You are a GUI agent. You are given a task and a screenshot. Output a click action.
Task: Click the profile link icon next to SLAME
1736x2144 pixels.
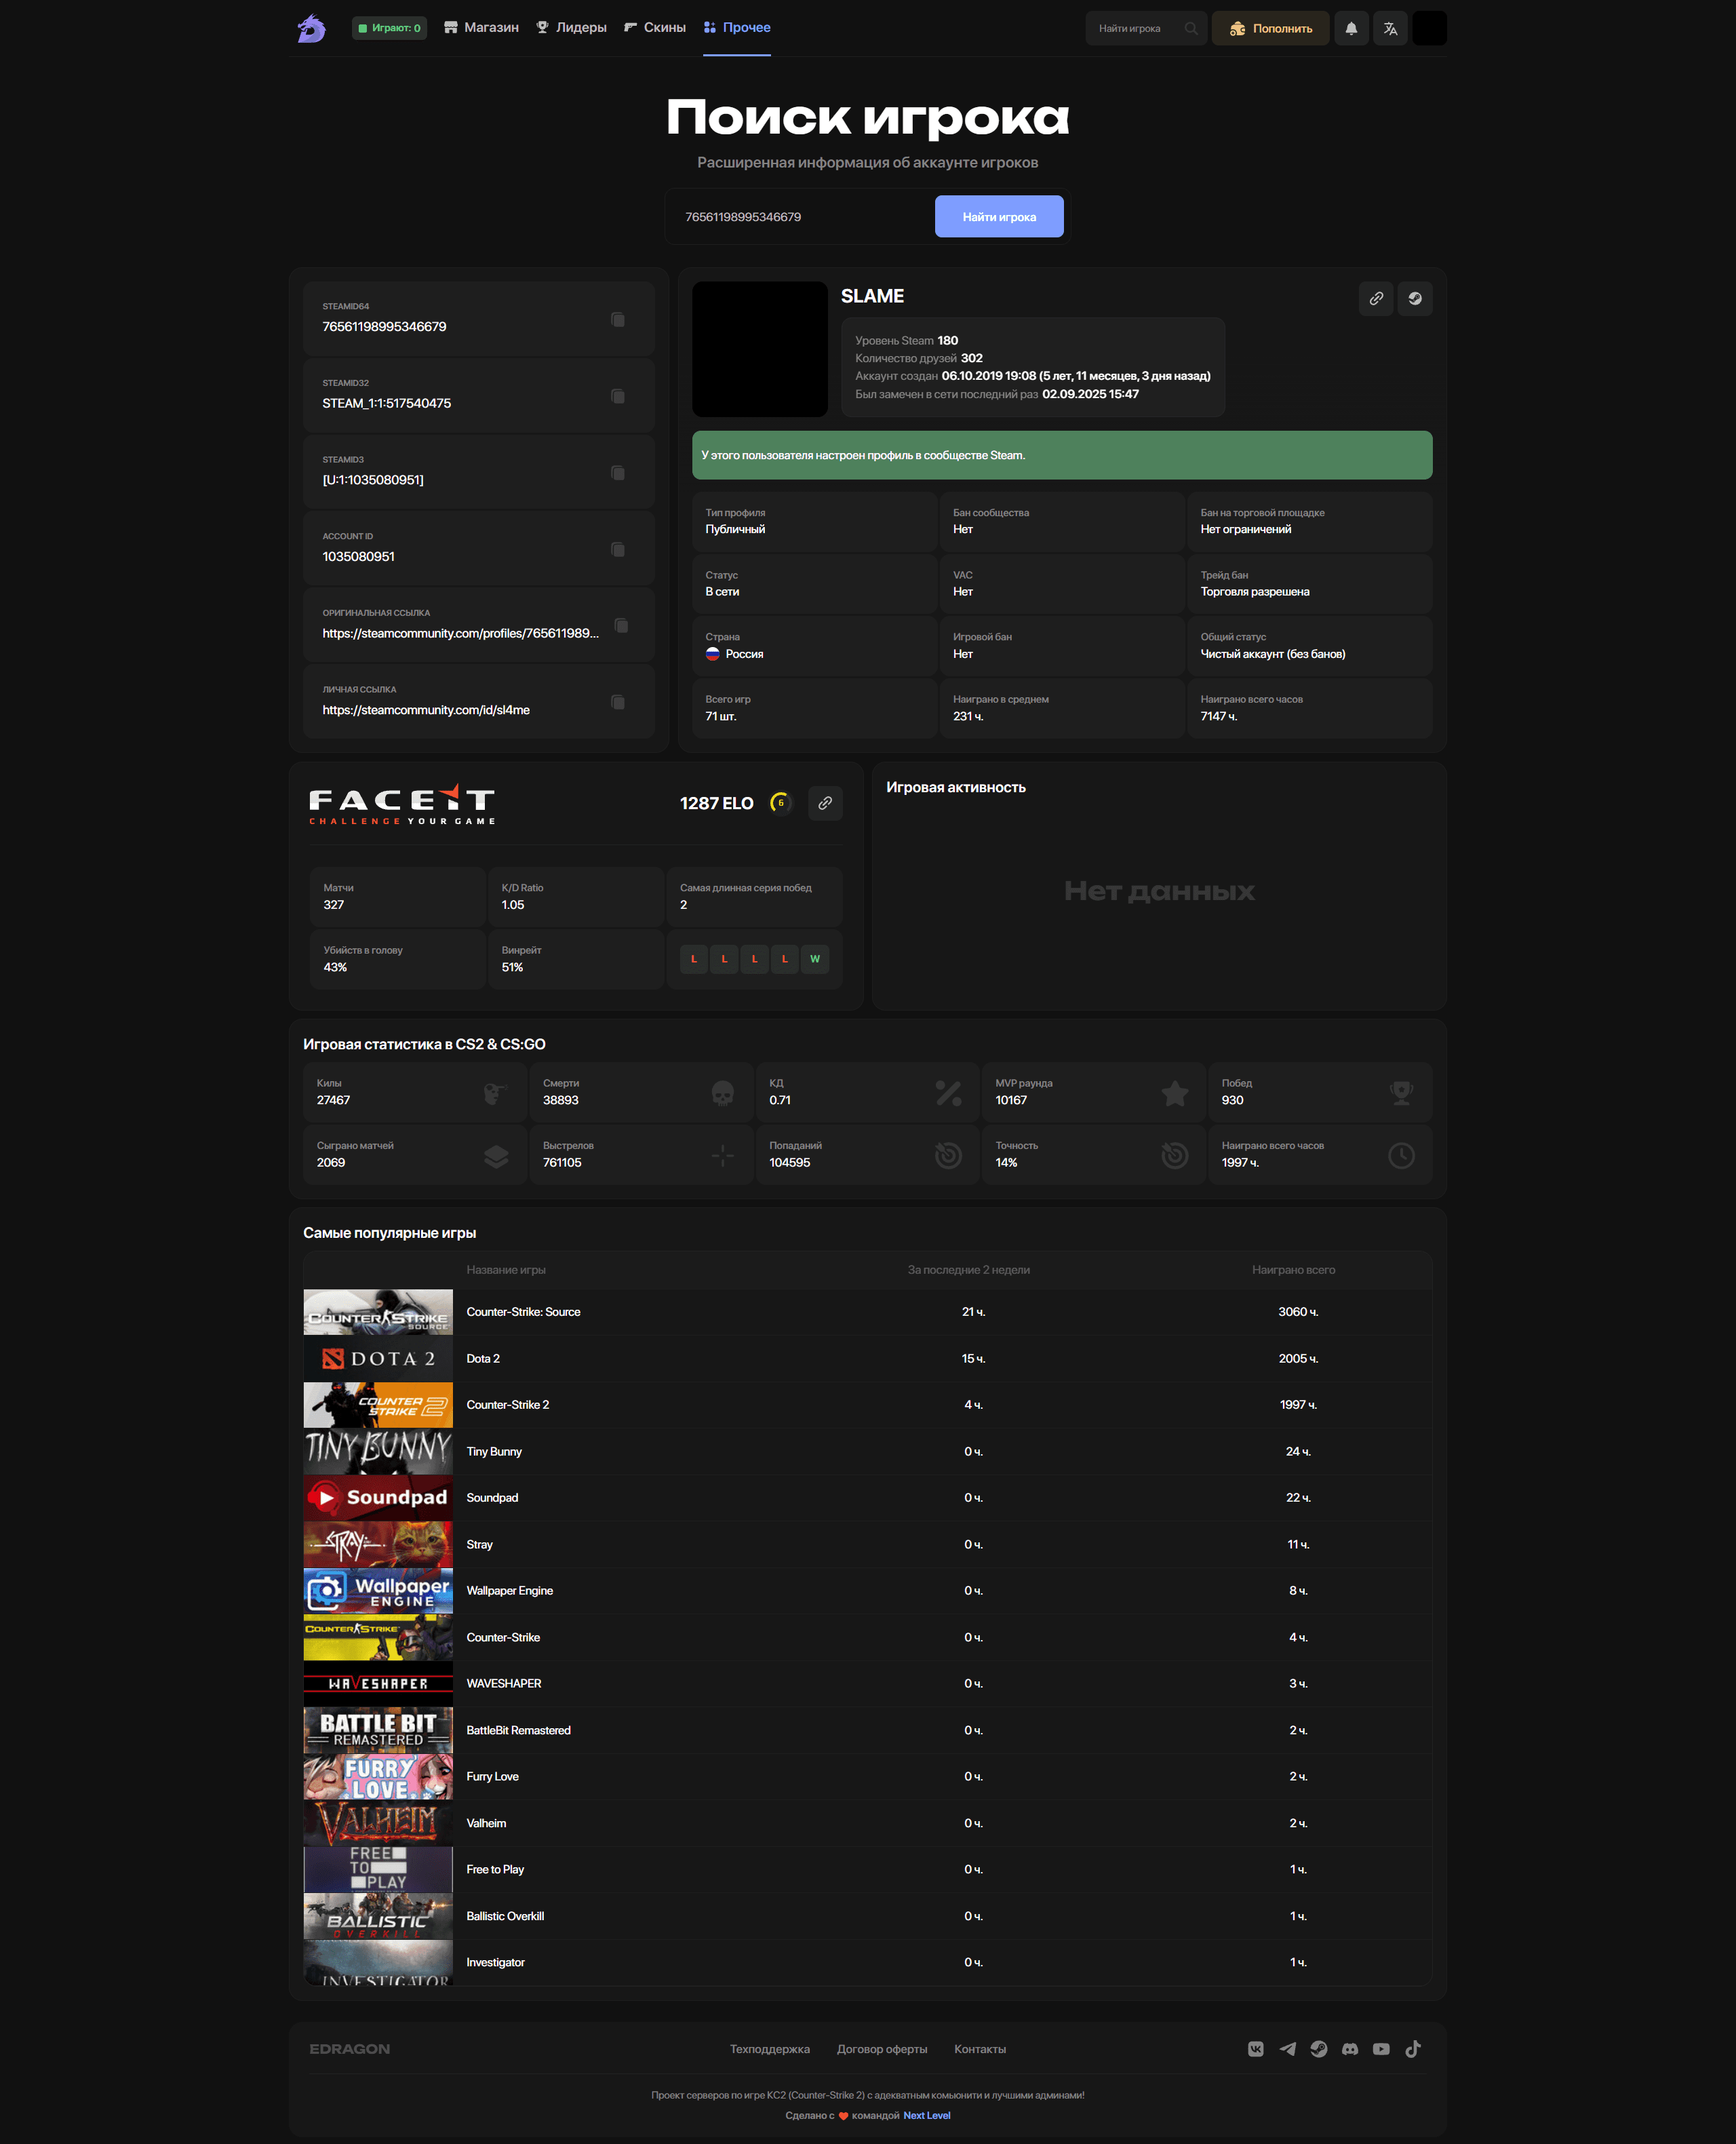1376,298
